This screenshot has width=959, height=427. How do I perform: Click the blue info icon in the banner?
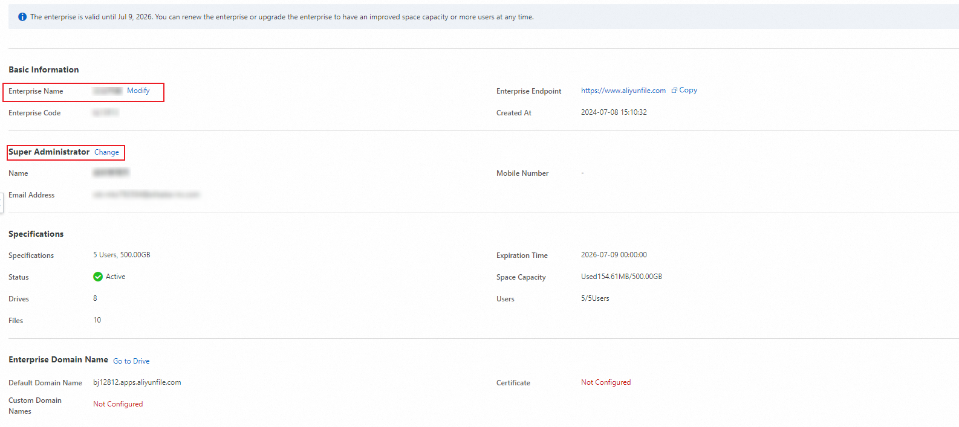click(x=22, y=17)
